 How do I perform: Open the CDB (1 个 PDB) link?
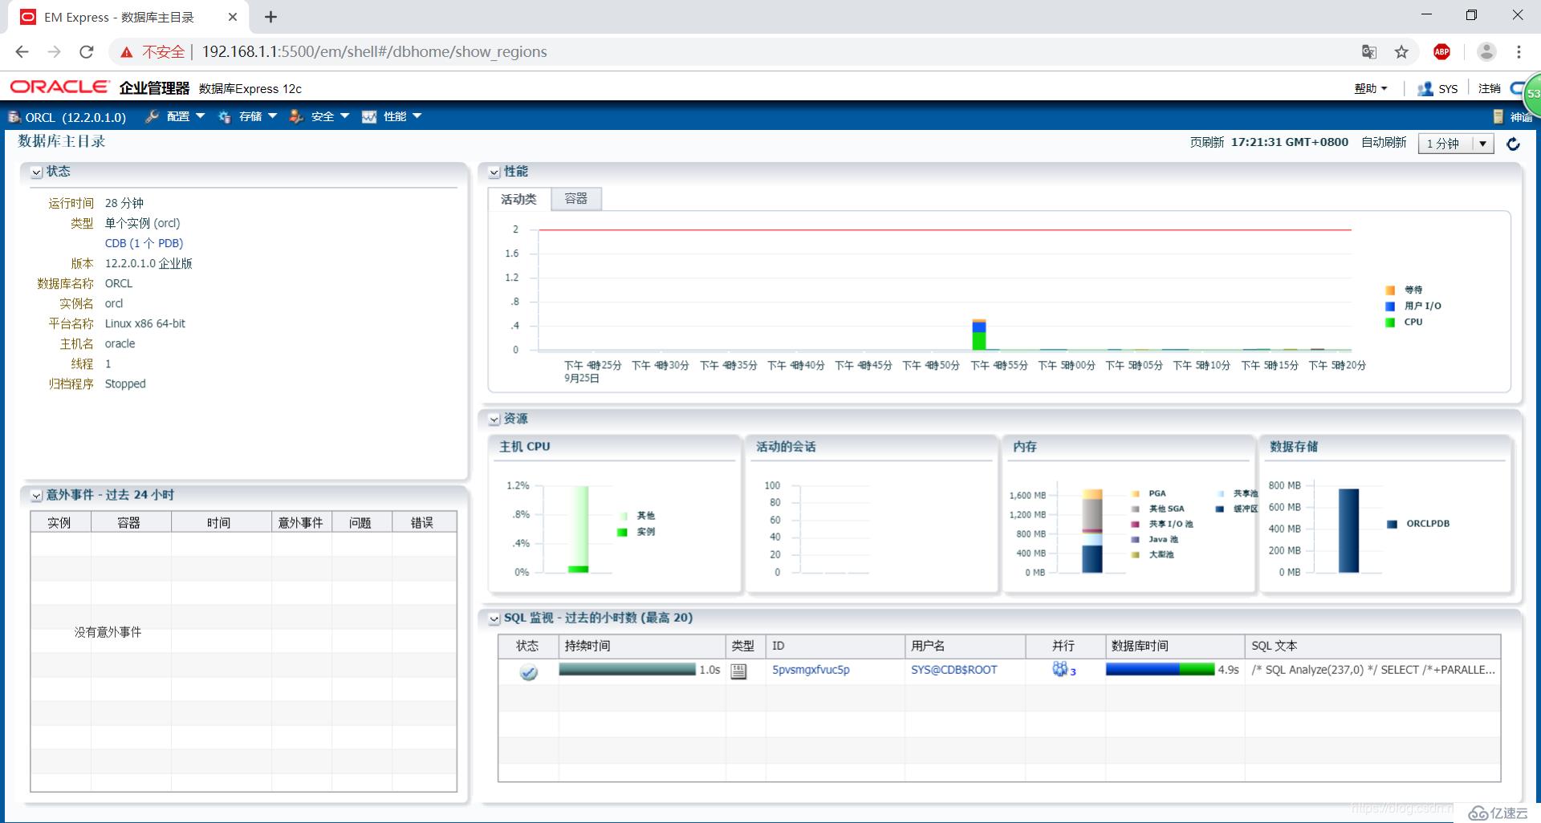pyautogui.click(x=144, y=243)
